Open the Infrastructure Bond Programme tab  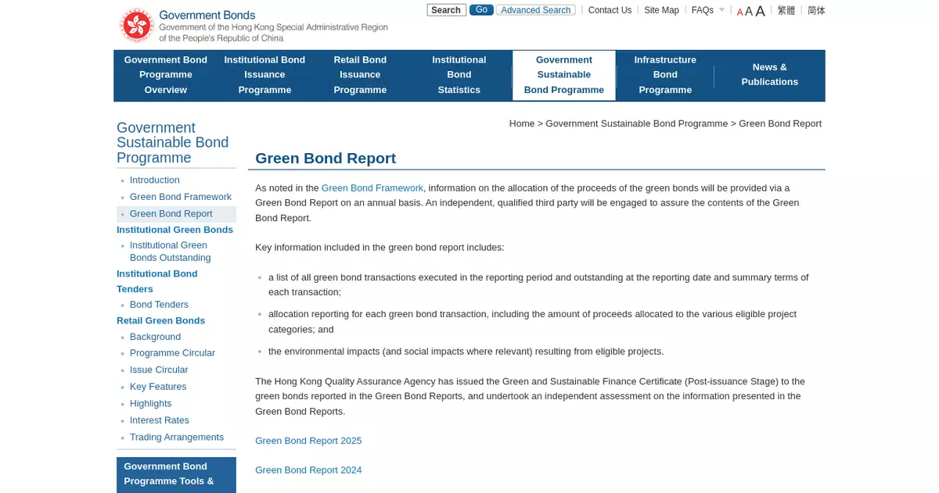tap(665, 75)
